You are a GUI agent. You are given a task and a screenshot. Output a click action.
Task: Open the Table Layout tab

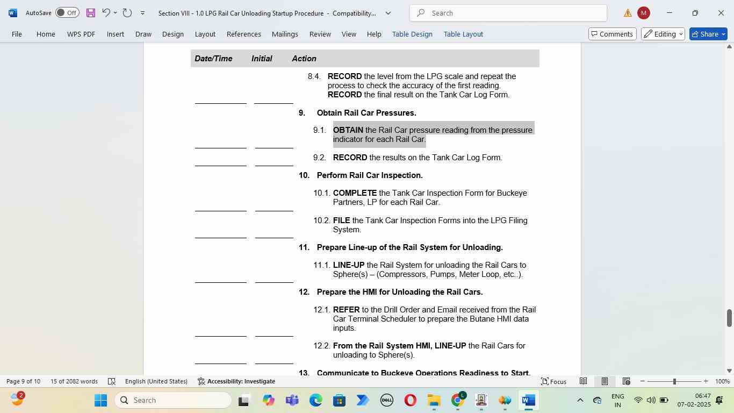(x=463, y=34)
